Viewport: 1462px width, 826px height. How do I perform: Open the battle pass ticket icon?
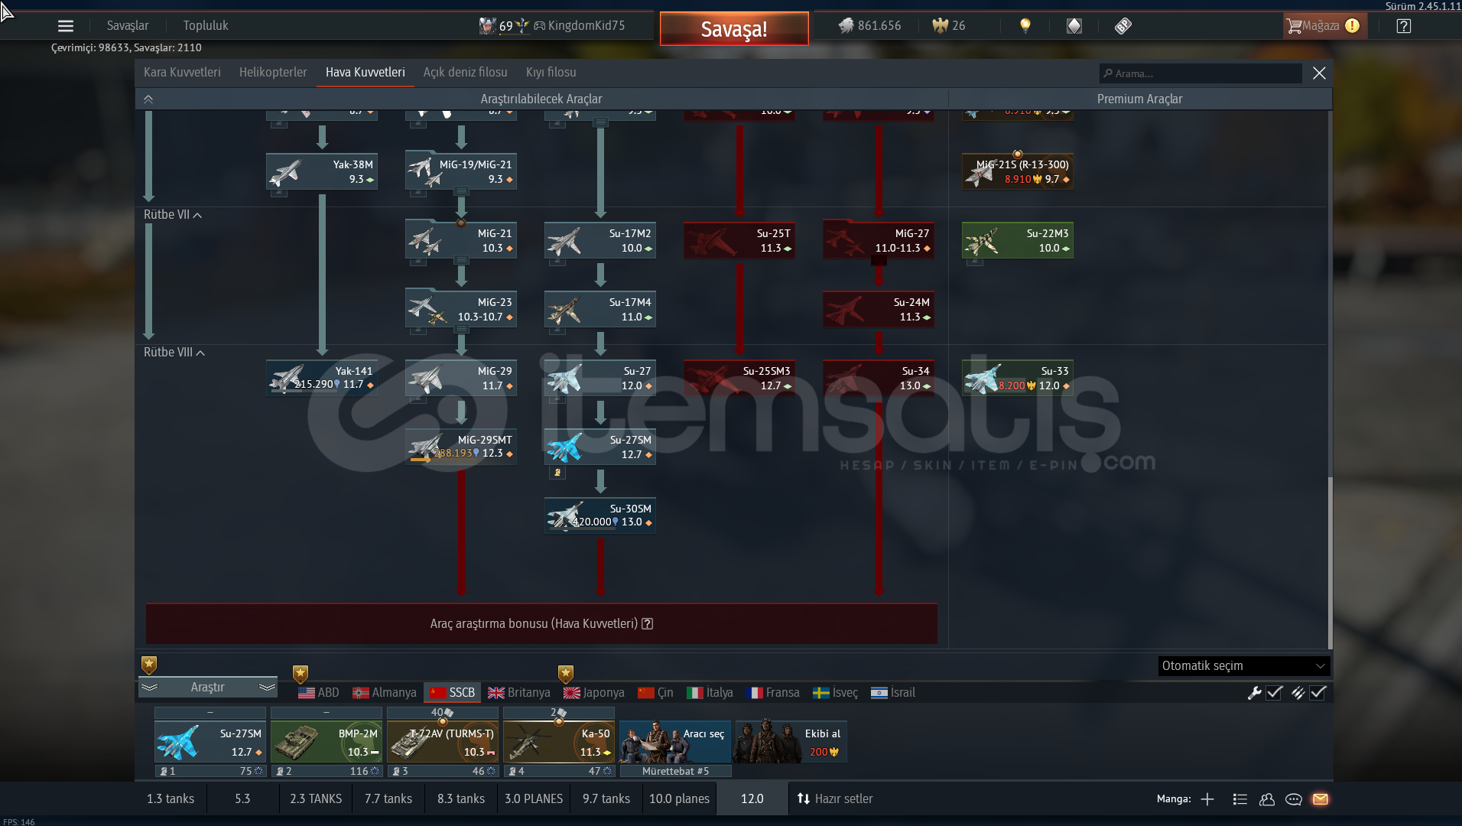(1122, 26)
